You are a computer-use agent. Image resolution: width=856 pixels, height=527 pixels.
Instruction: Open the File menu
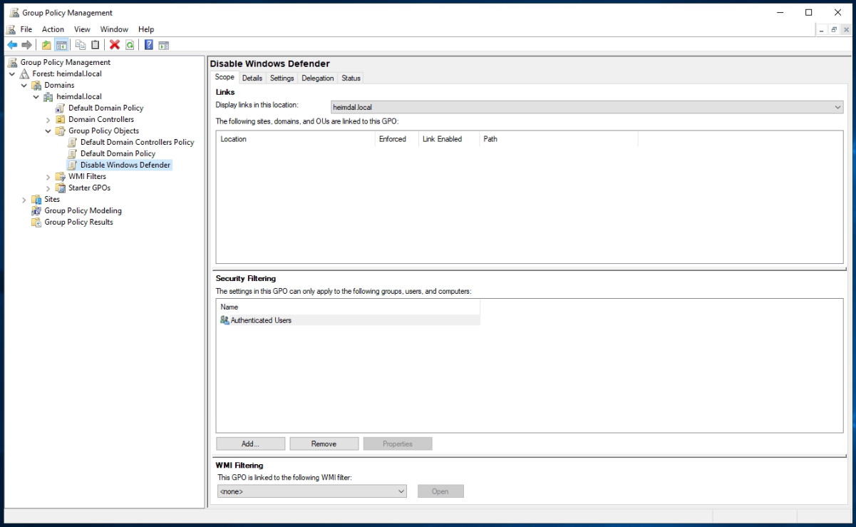(x=26, y=29)
